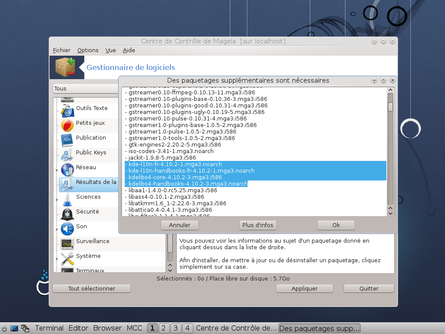The height and width of the screenshot is (334, 445).
Task: Expand the Sciences category
Action: point(57,200)
